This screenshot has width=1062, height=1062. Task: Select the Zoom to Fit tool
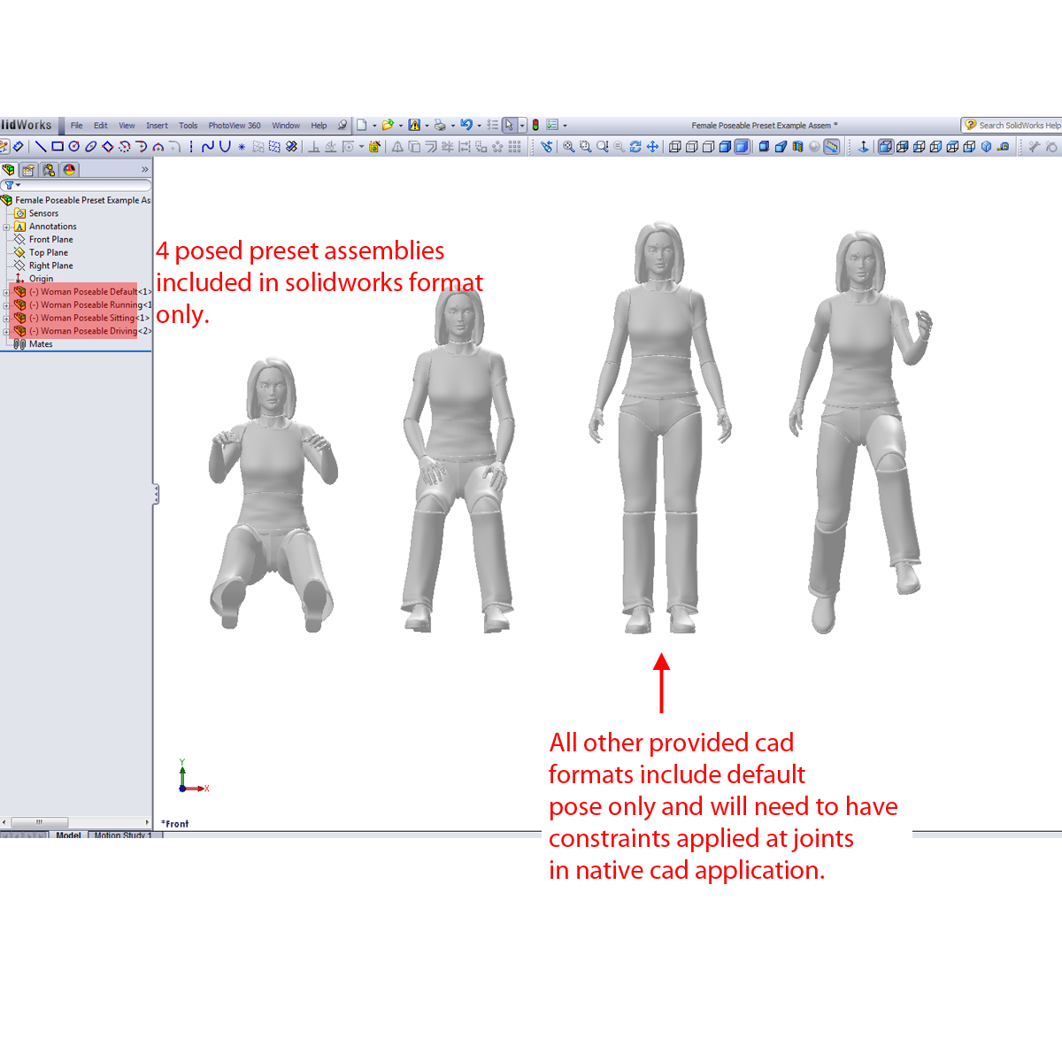pos(567,147)
